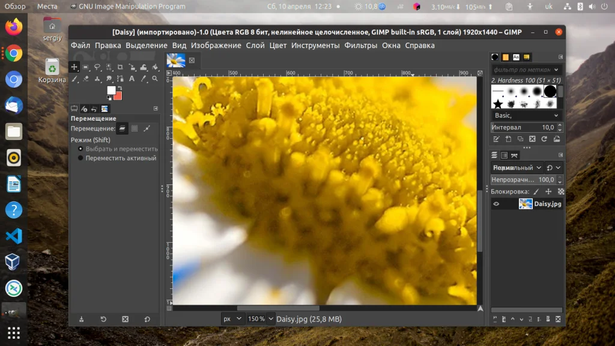The image size is (615, 346).
Task: Select the Crop tool
Action: (x=121, y=67)
